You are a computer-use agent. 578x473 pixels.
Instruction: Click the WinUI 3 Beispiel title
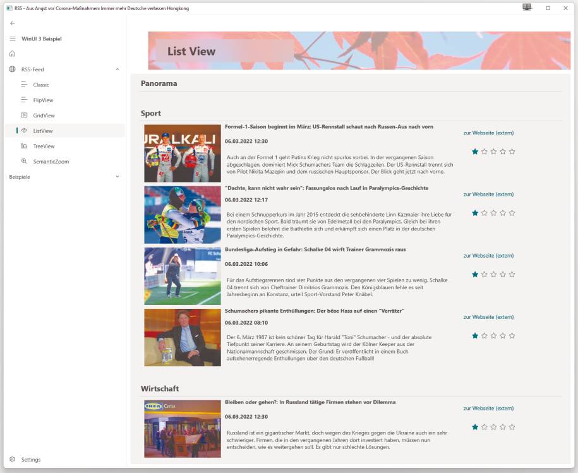[42, 39]
